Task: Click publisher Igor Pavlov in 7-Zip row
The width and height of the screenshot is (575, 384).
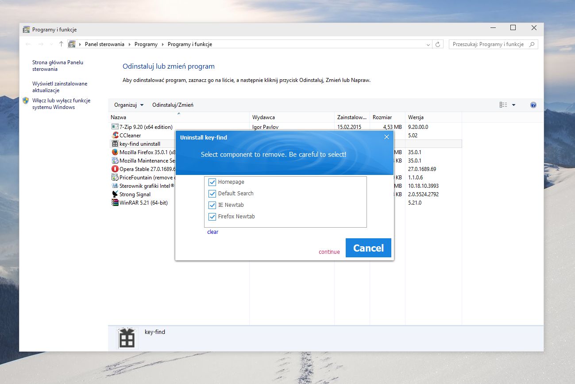Action: pos(265,127)
